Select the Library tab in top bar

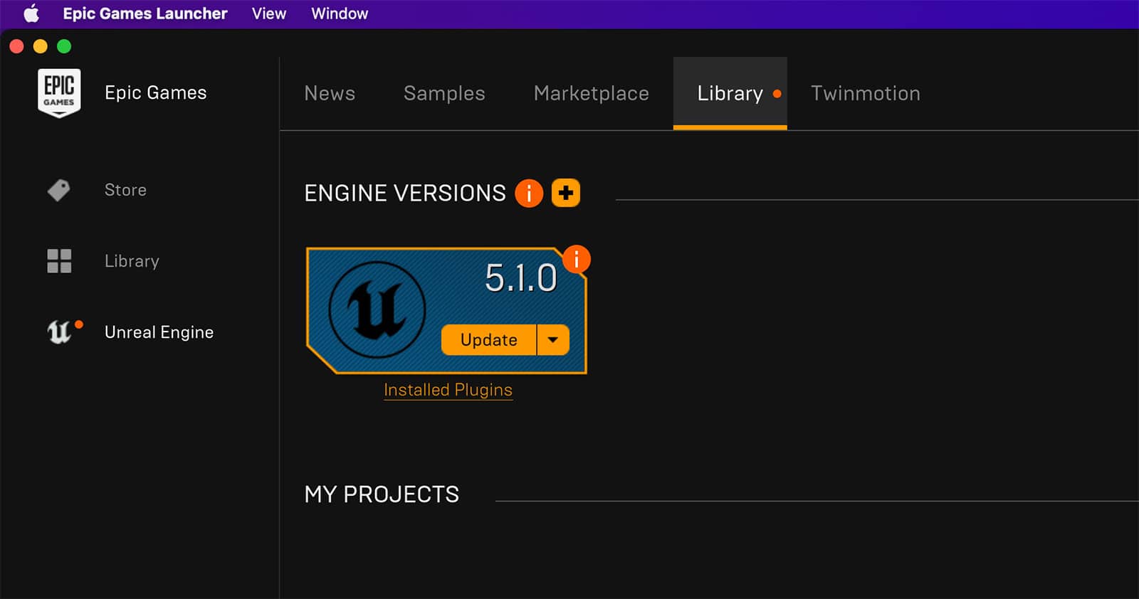[x=730, y=93]
